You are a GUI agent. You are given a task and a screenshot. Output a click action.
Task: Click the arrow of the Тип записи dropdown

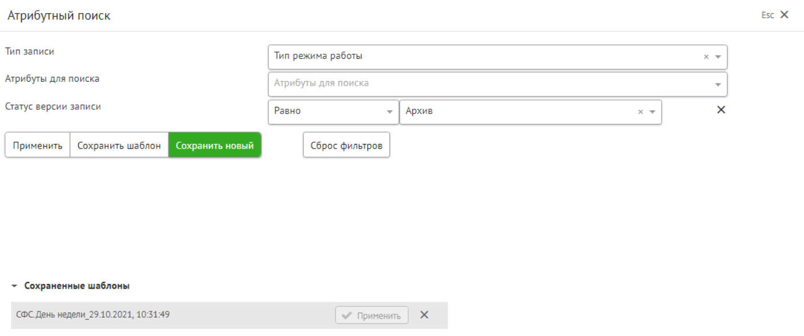[718, 57]
